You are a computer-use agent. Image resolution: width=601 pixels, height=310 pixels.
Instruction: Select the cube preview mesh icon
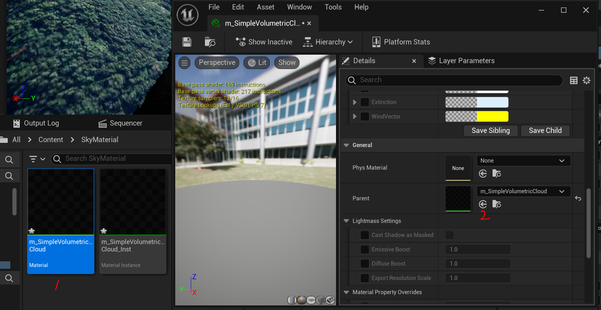320,300
